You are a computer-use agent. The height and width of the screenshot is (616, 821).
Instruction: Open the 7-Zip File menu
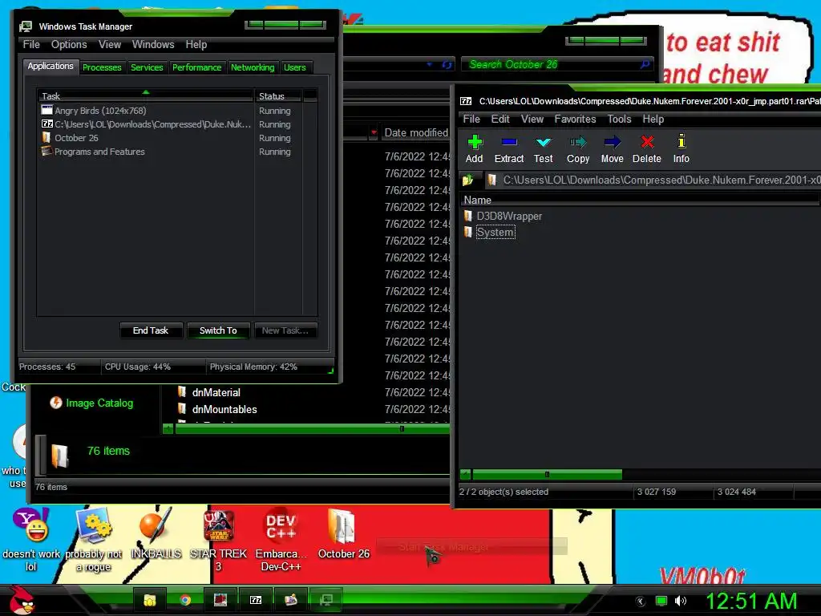471,119
